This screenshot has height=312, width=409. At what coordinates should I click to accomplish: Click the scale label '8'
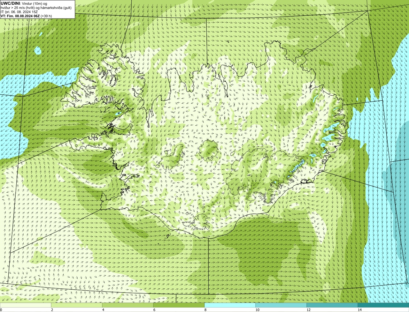tap(205, 310)
